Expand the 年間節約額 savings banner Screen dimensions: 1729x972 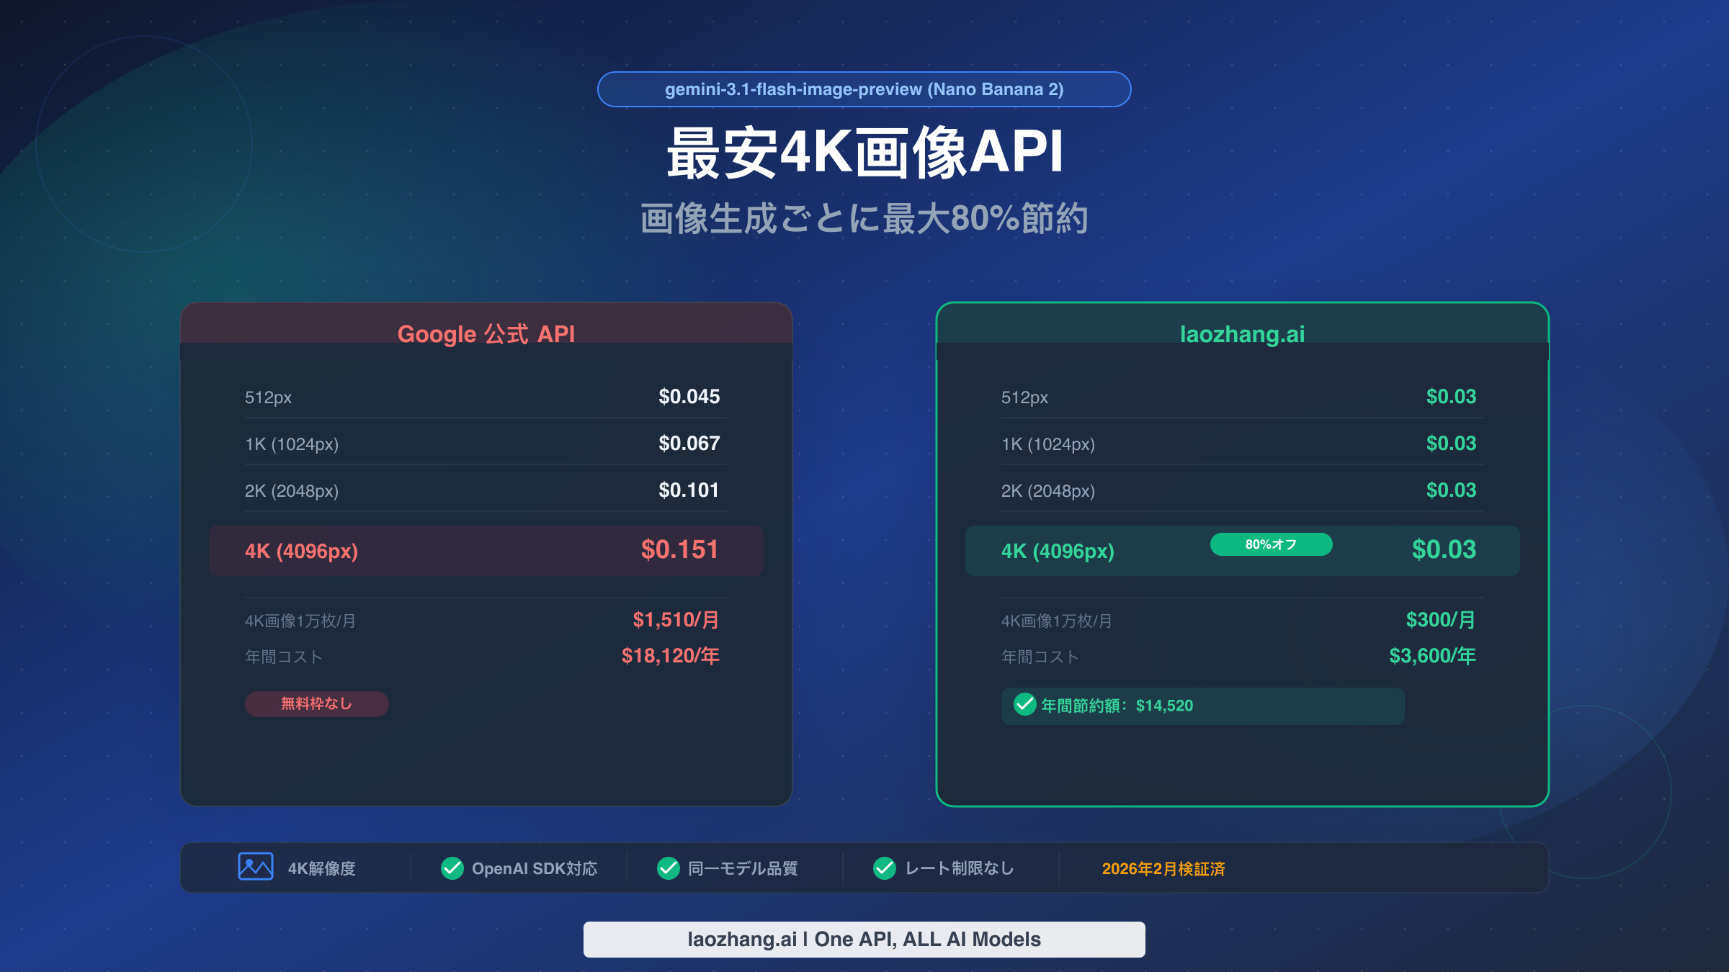[1202, 706]
